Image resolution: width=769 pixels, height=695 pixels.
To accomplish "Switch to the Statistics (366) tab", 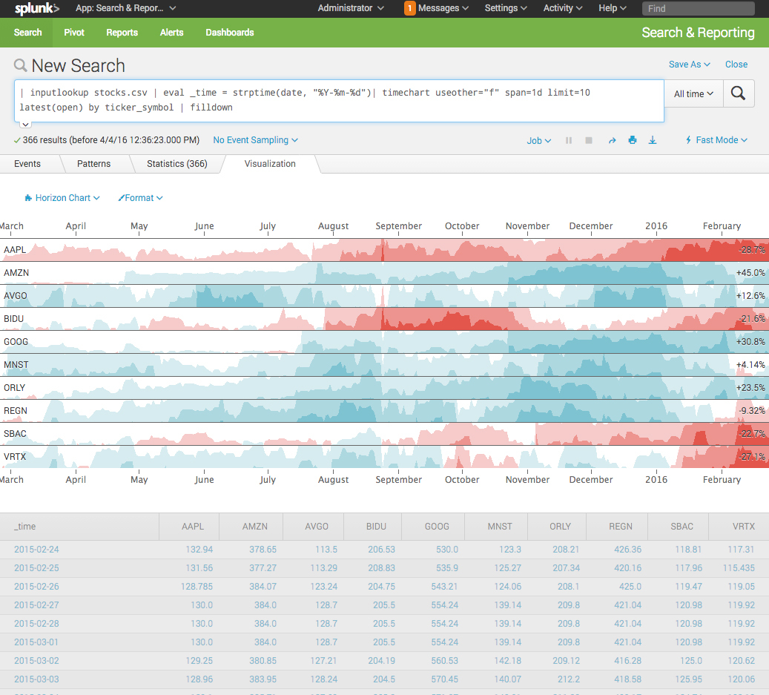I will point(176,164).
